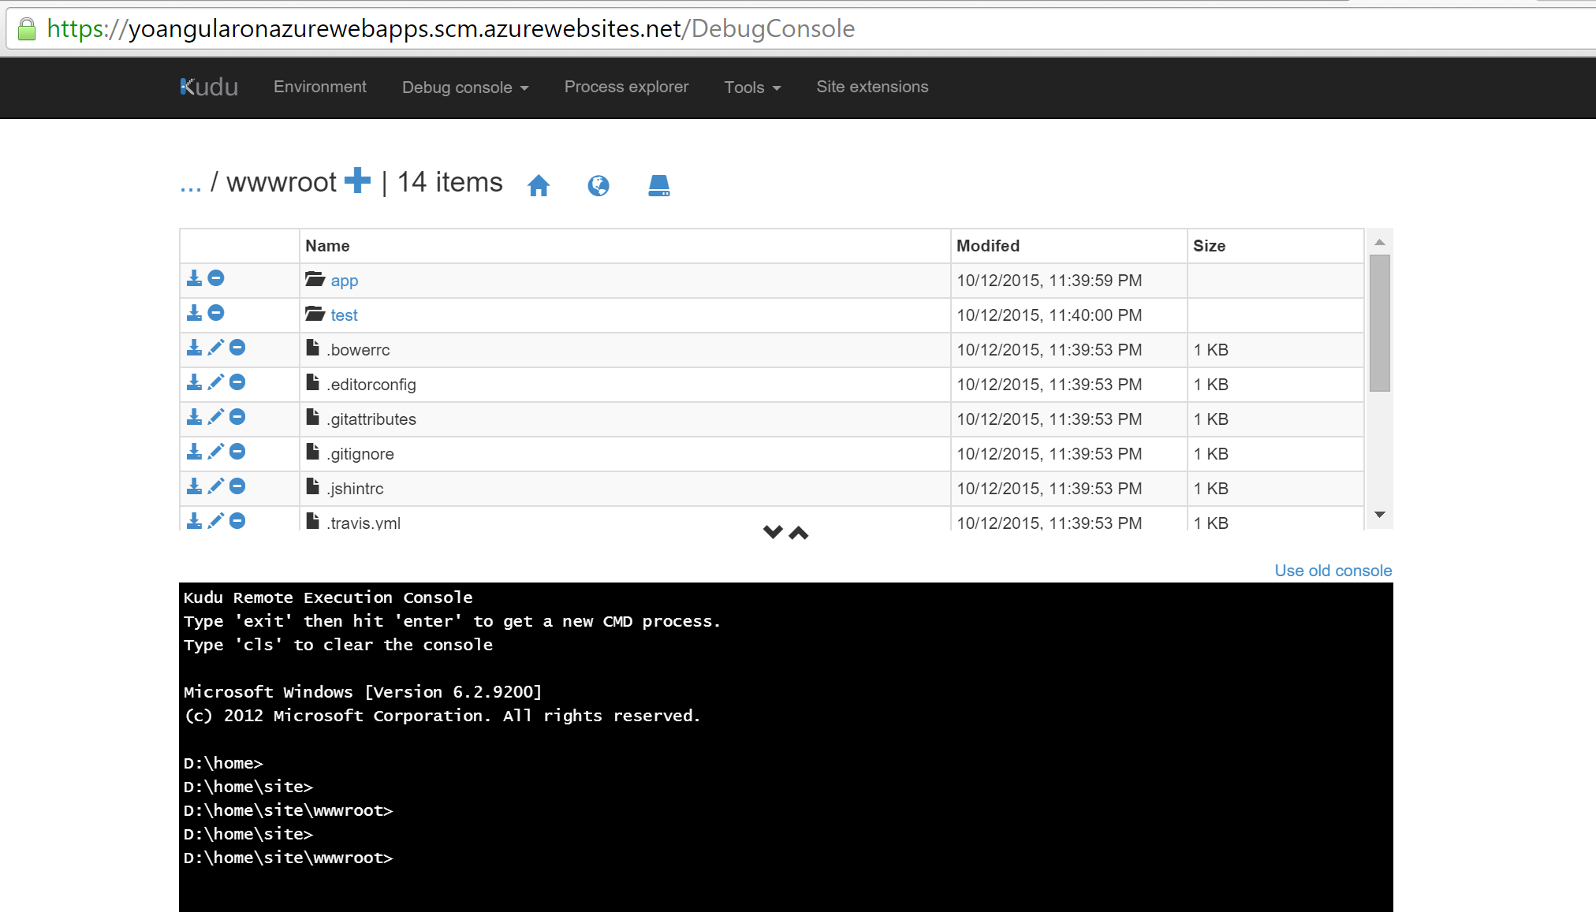Delete the .gitignore file
Viewport: 1596px width, 912px height.
(x=237, y=452)
